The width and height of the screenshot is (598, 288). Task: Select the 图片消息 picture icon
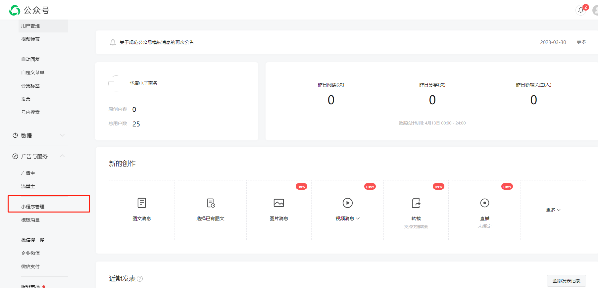coord(279,203)
